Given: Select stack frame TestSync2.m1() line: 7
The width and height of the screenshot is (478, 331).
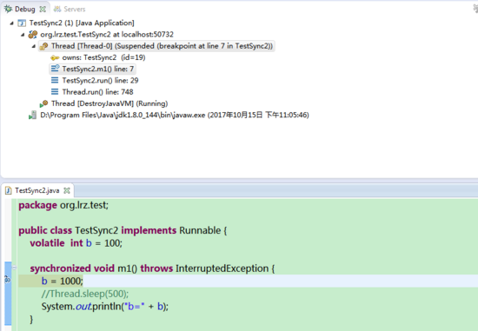Looking at the screenshot, I should coord(93,69).
